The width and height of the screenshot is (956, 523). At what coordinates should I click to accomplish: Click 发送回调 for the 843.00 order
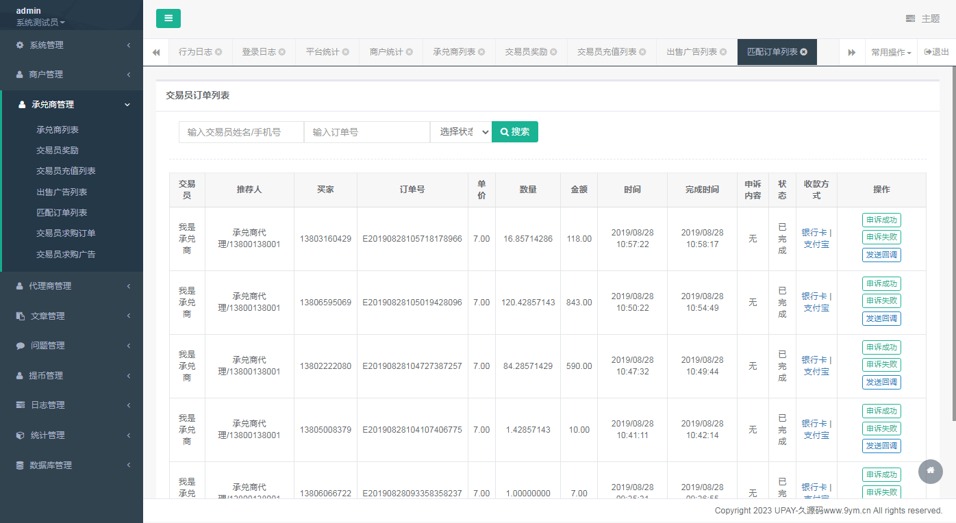tap(881, 318)
